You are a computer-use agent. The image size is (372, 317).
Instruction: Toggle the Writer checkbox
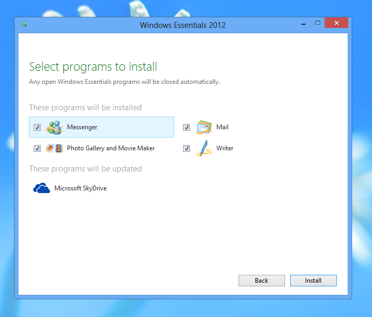[186, 148]
